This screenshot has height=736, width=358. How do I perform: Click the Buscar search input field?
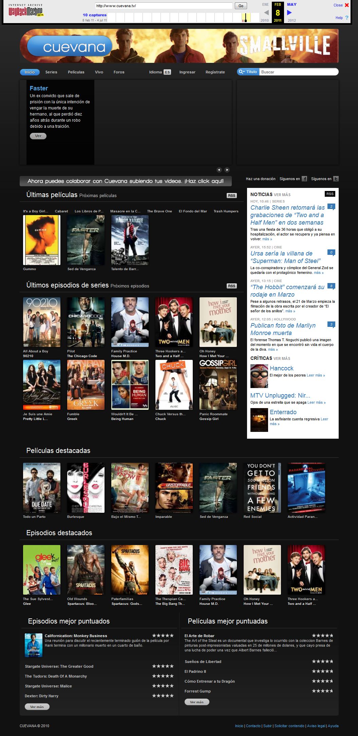[299, 72]
